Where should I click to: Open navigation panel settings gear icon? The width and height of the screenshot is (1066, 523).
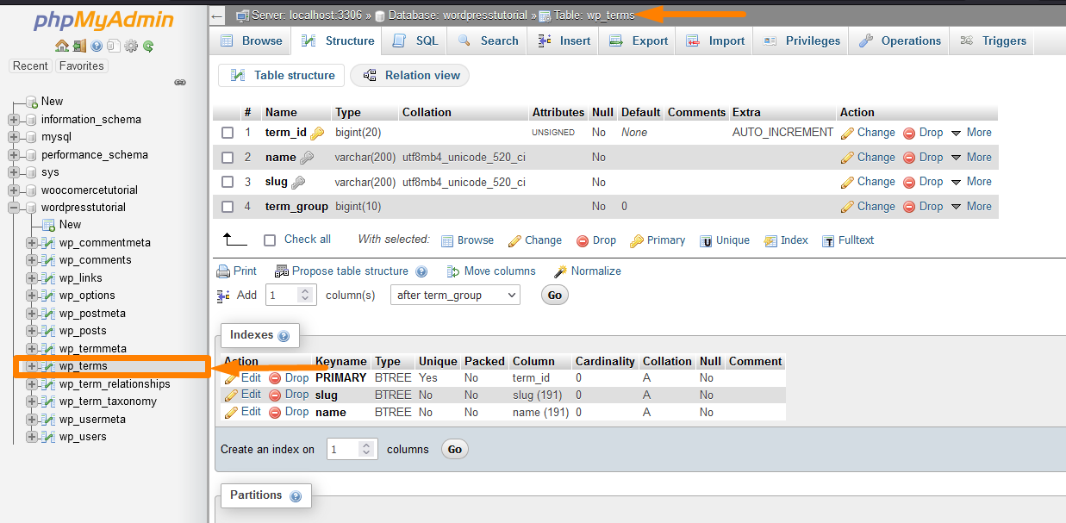click(131, 46)
